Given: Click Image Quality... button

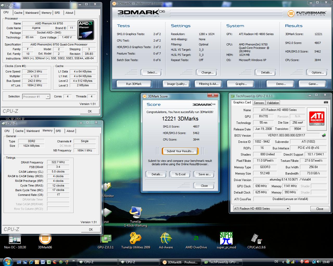Looking at the screenshot, I should 177,84.
